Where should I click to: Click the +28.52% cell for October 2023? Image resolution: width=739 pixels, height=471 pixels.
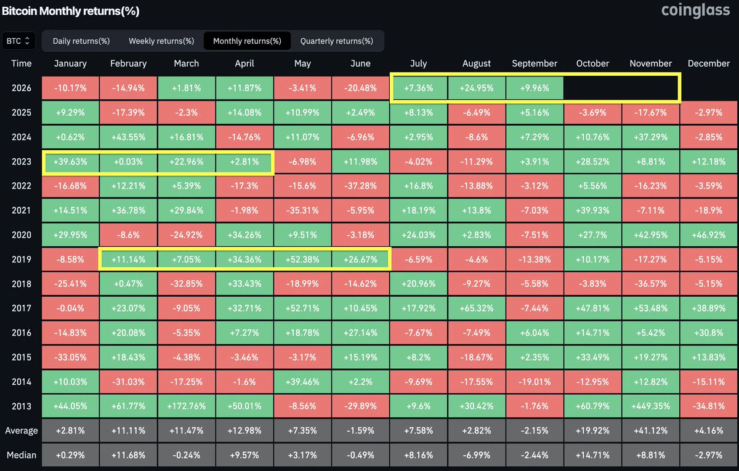pos(592,161)
